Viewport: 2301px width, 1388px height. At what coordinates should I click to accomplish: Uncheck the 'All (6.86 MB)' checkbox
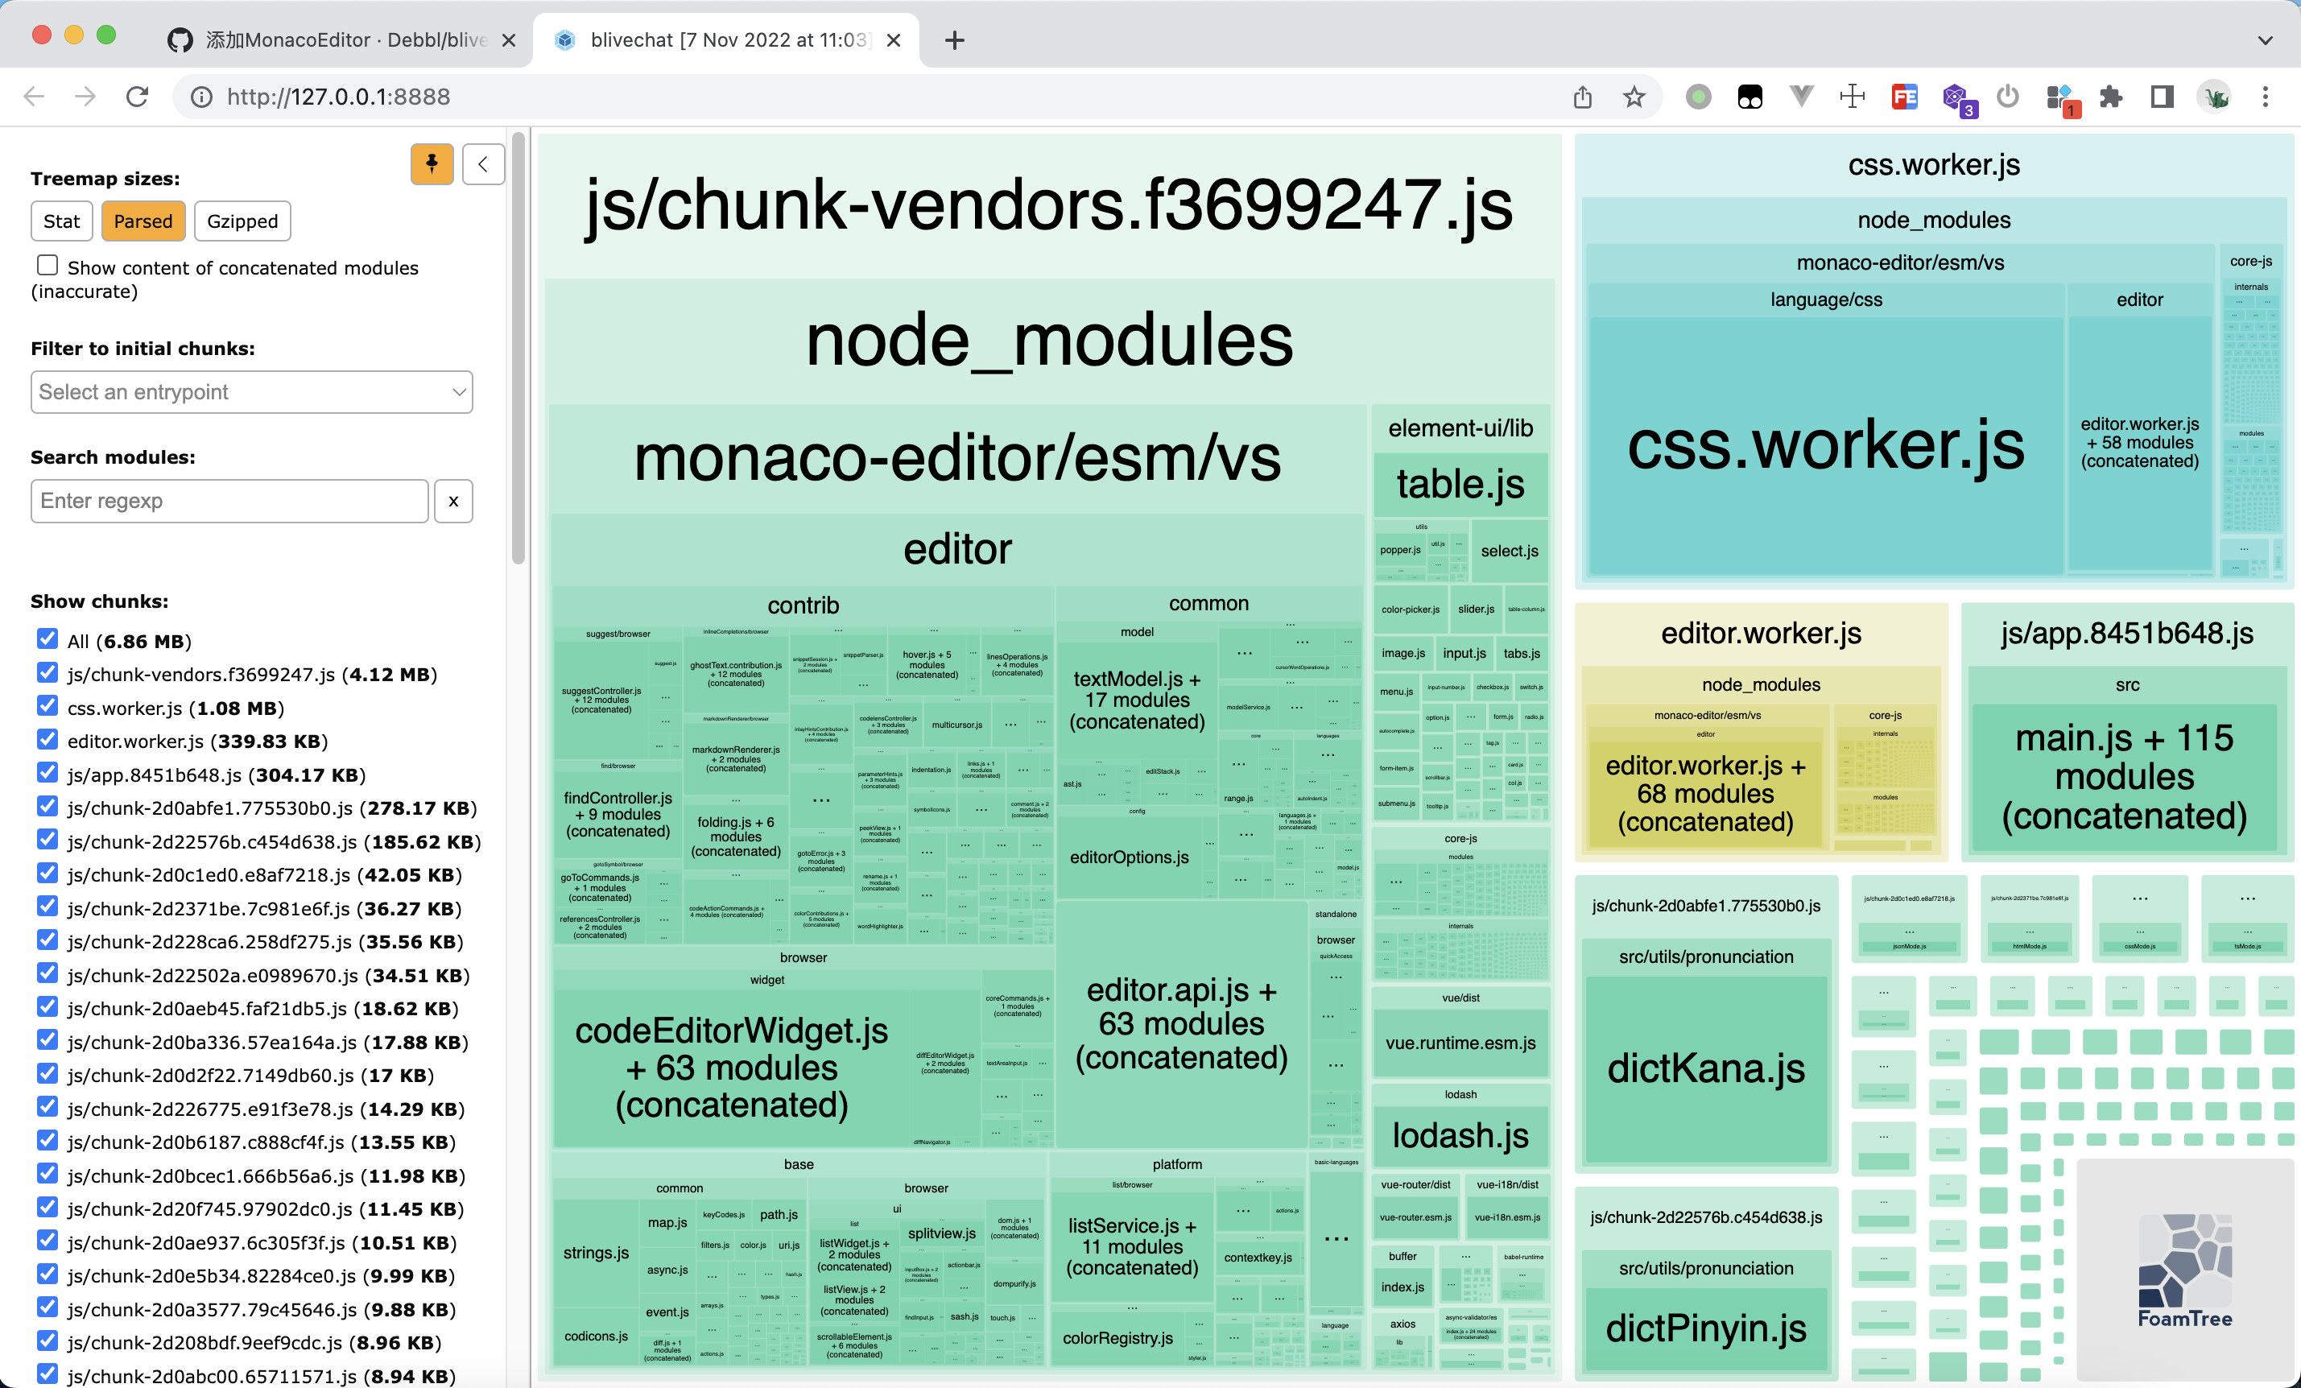(47, 639)
